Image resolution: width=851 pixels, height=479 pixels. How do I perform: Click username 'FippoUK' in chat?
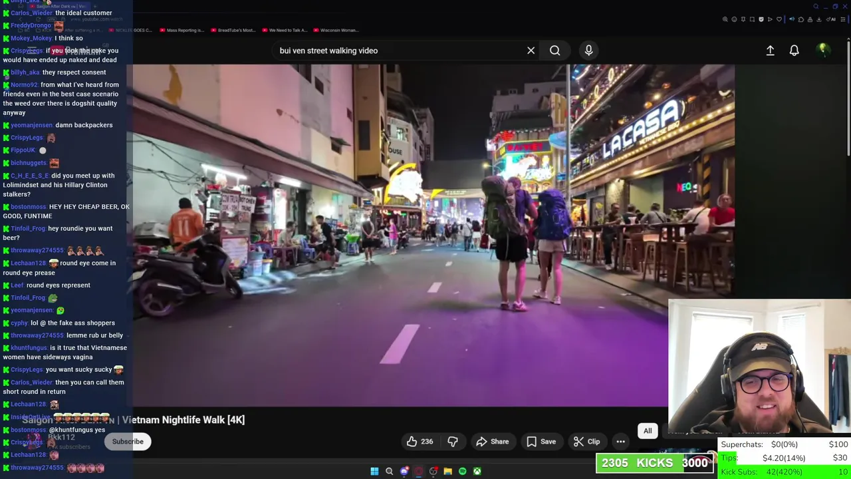pos(23,150)
